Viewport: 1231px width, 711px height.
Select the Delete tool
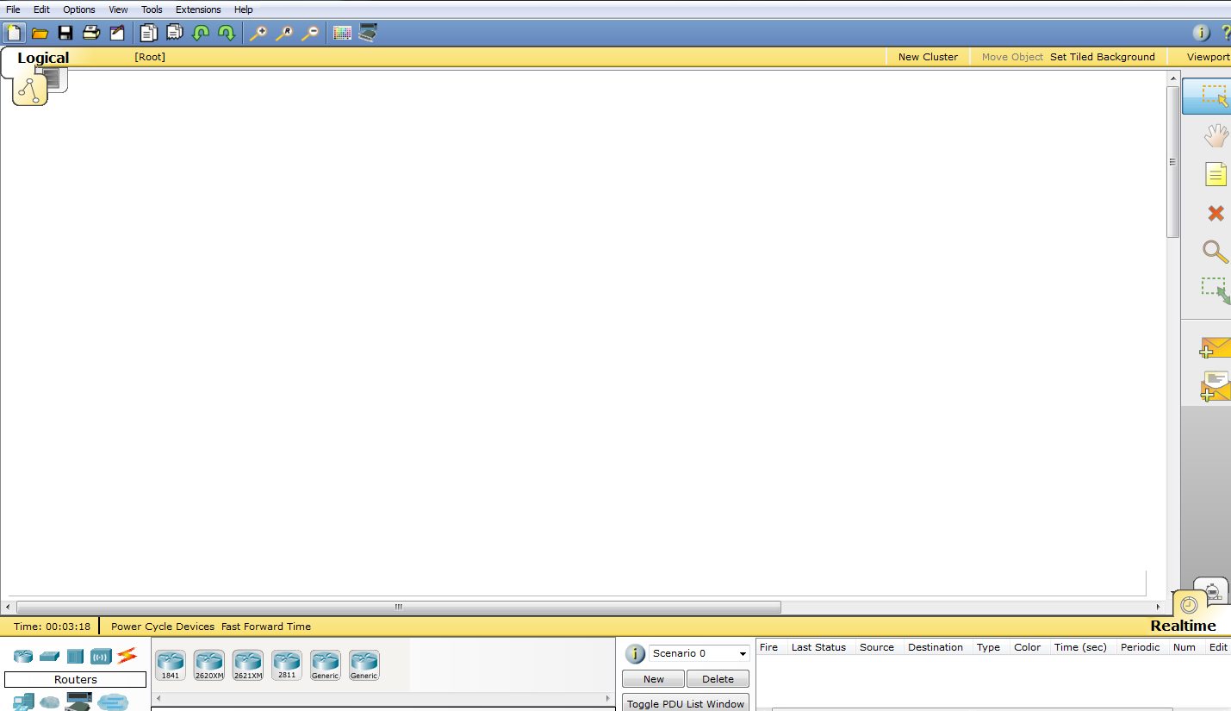(x=1215, y=213)
